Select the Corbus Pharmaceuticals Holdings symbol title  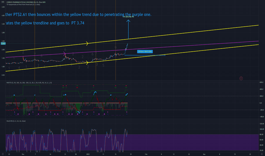pos(26,2)
